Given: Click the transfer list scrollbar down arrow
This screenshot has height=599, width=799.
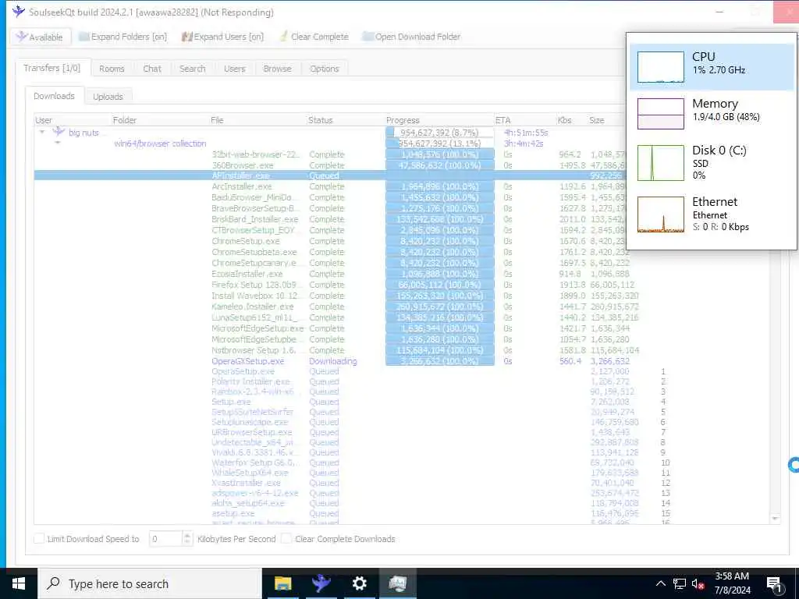Looking at the screenshot, I should (x=775, y=519).
